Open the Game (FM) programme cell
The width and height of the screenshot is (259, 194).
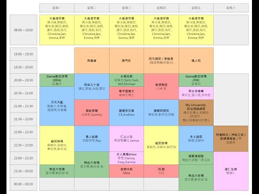(196, 80)
